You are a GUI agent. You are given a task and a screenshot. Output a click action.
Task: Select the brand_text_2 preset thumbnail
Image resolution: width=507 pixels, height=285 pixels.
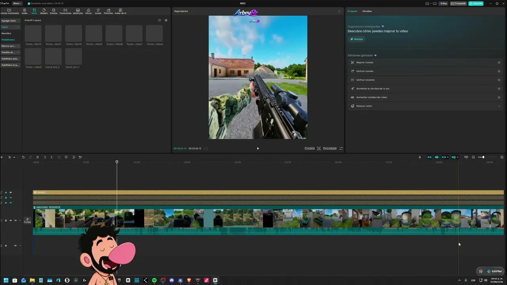53,56
